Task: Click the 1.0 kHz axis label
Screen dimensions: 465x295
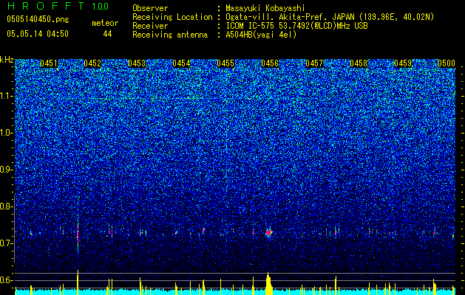Action: point(7,133)
